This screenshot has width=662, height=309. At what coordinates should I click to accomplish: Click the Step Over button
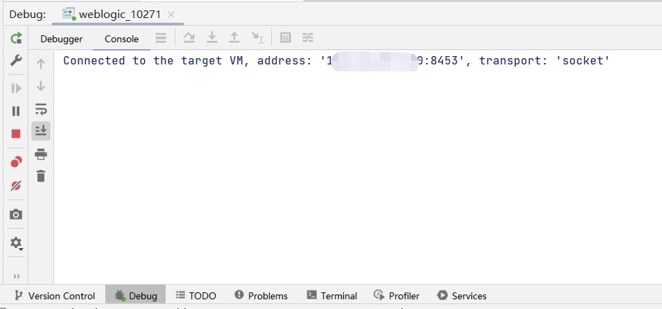click(189, 37)
